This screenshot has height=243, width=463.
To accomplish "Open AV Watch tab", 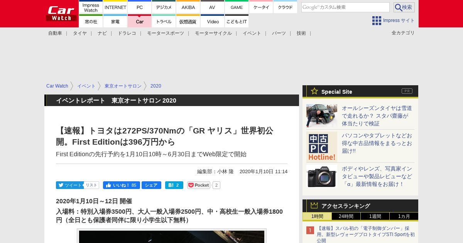I will pyautogui.click(x=212, y=7).
